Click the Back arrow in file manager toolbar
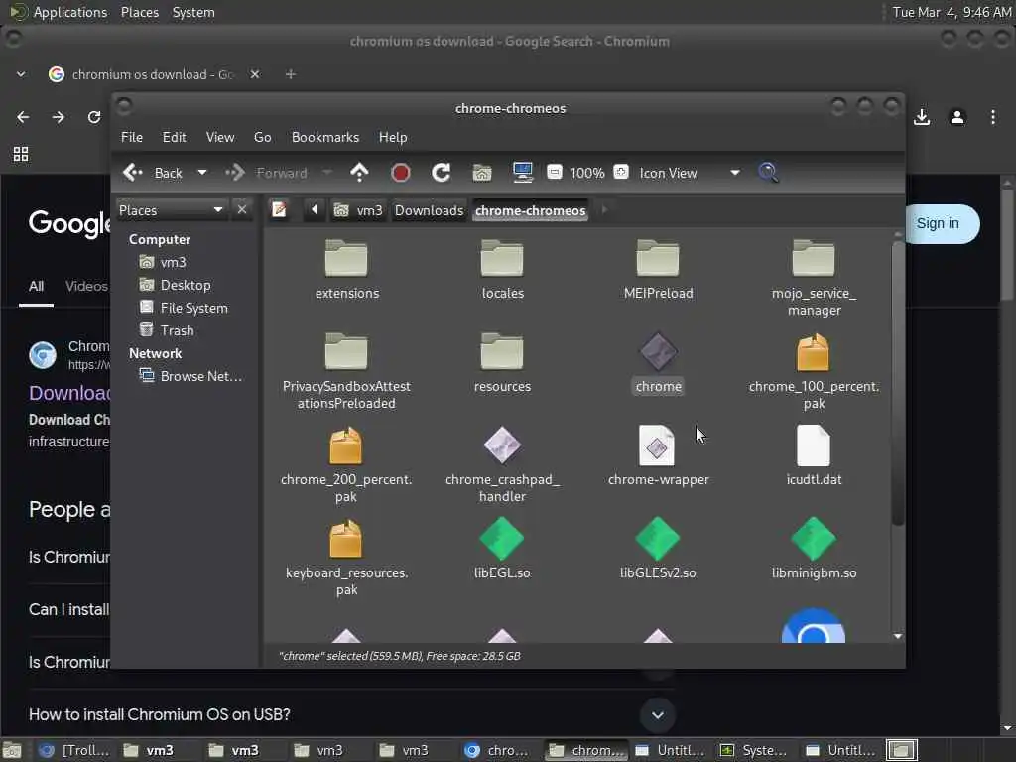This screenshot has width=1016, height=762. [152, 173]
